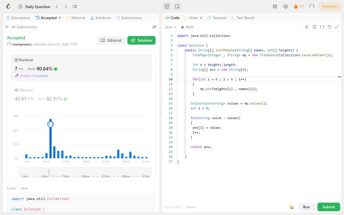Open the Java language dropdown

click(170, 27)
